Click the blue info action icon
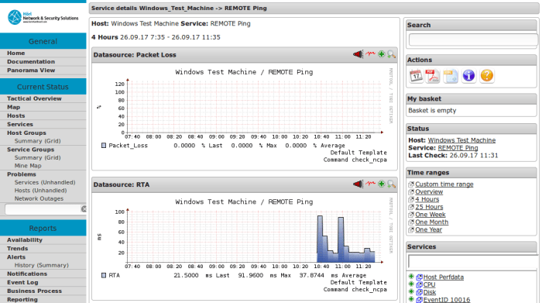Screen dimensions: 542x303 pos(468,75)
